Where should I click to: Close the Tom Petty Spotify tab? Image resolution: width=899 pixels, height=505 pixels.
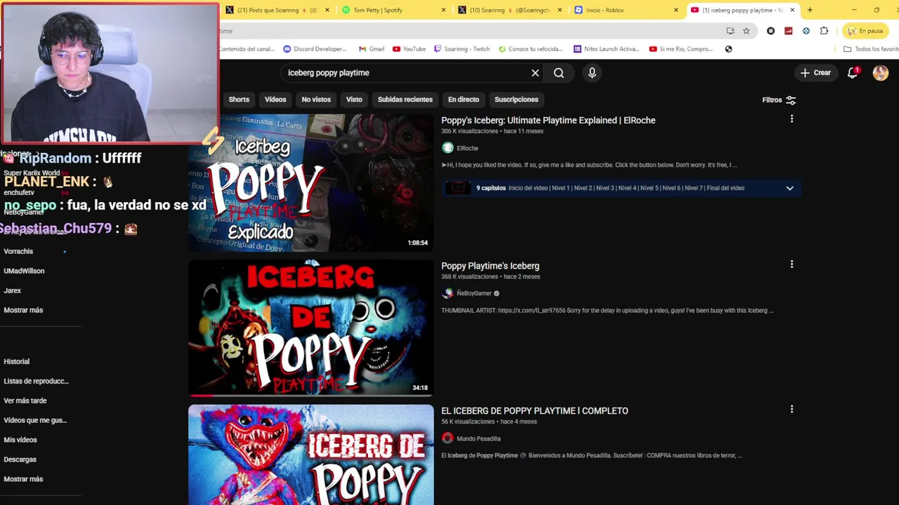click(x=443, y=10)
